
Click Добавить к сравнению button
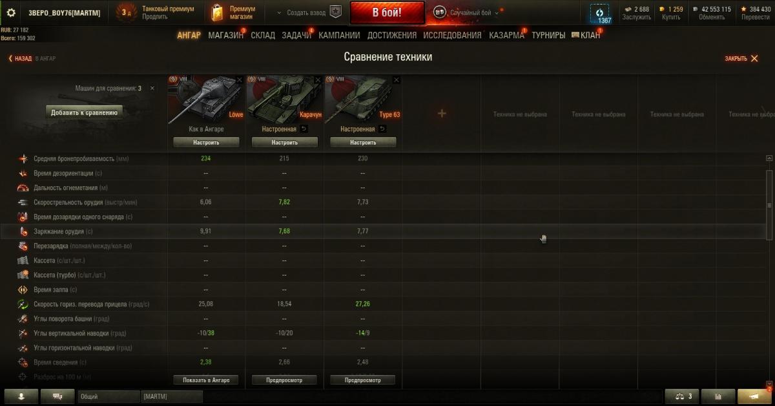pyautogui.click(x=85, y=112)
